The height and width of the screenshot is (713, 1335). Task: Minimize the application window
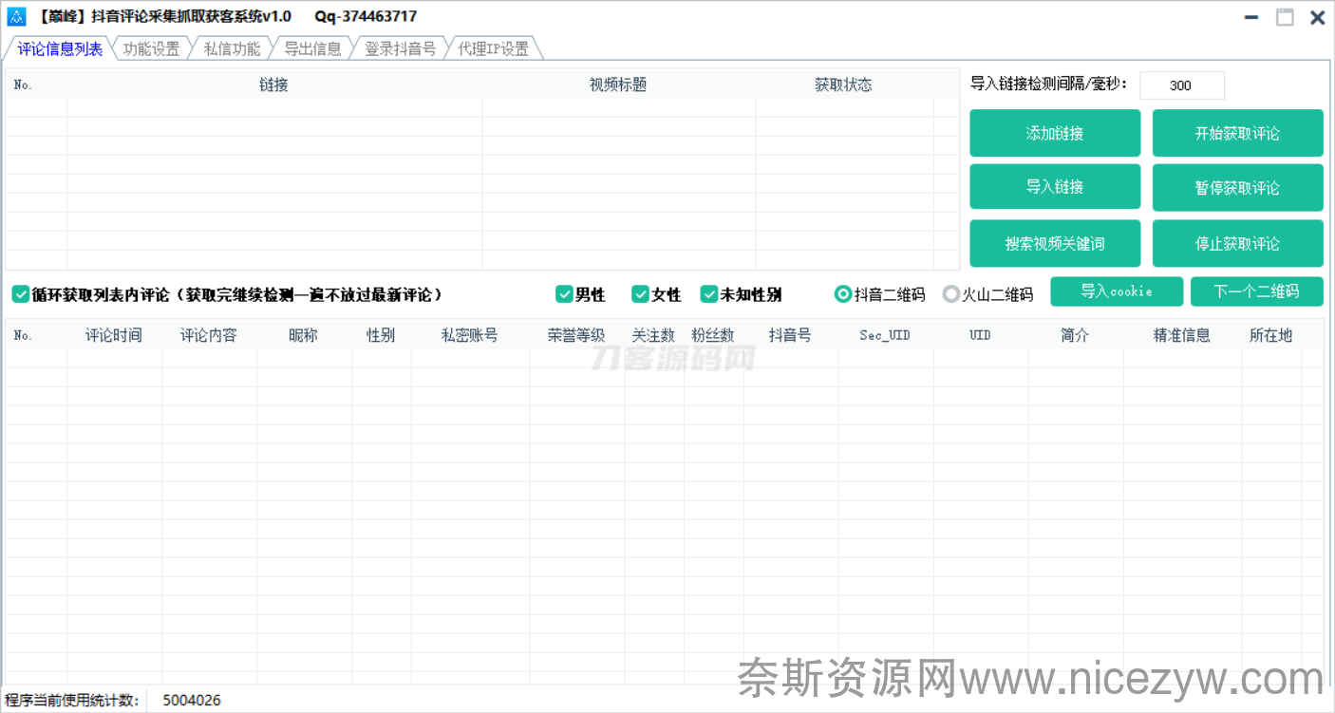pyautogui.click(x=1252, y=17)
